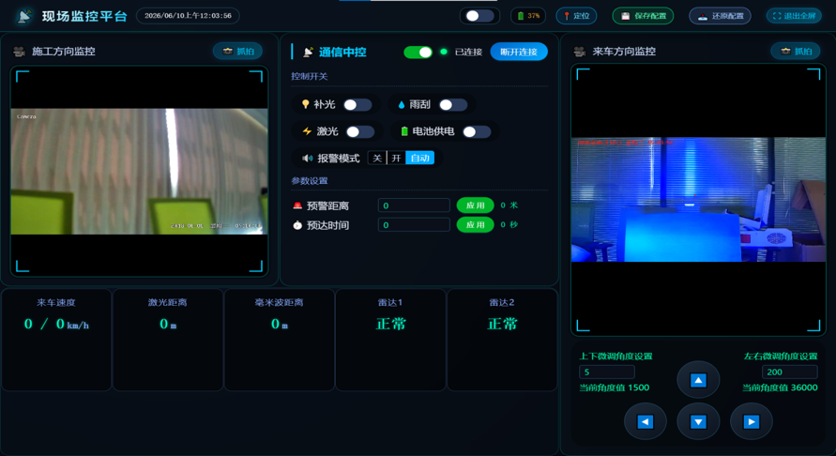Click the 现场监控平台 title
Screen dimensions: 836x456
point(84,17)
